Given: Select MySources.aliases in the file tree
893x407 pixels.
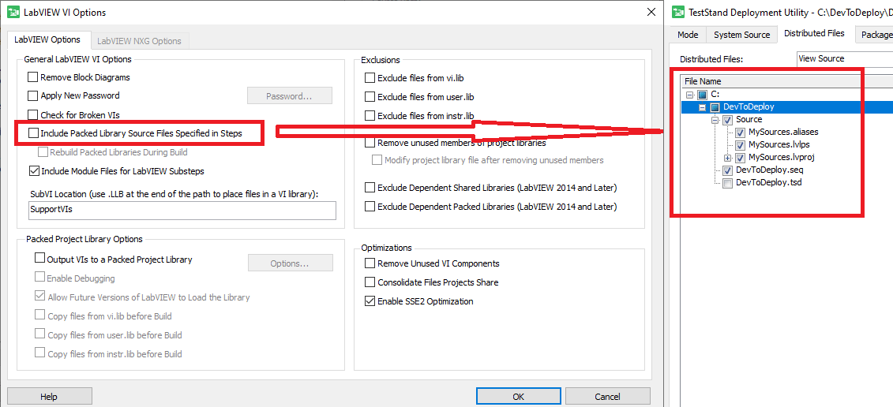Looking at the screenshot, I should click(x=783, y=132).
